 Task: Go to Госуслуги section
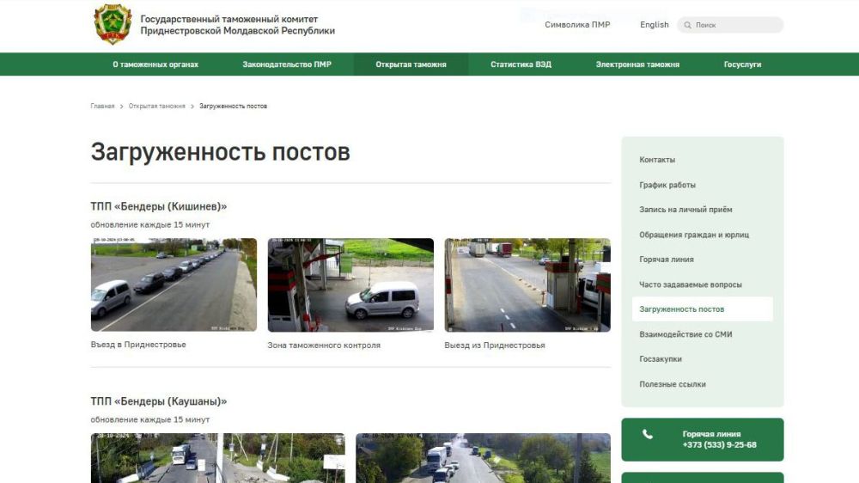(742, 64)
